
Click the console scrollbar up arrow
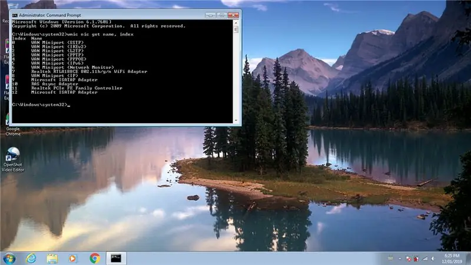[236, 22]
